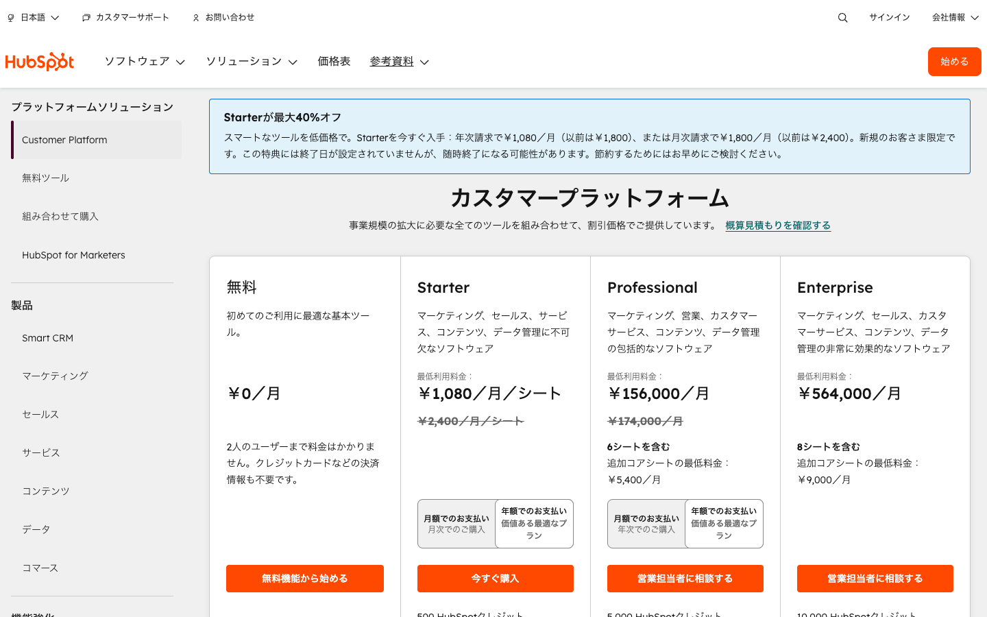Select 年額でのお支払い for Starter plan

[x=534, y=523]
